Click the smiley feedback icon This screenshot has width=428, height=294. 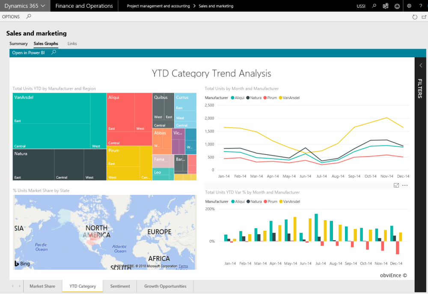[397, 6]
